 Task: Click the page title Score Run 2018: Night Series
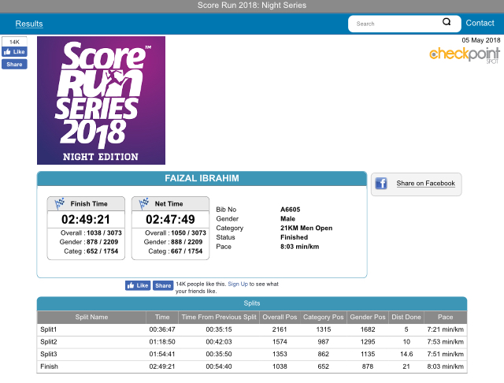point(252,6)
